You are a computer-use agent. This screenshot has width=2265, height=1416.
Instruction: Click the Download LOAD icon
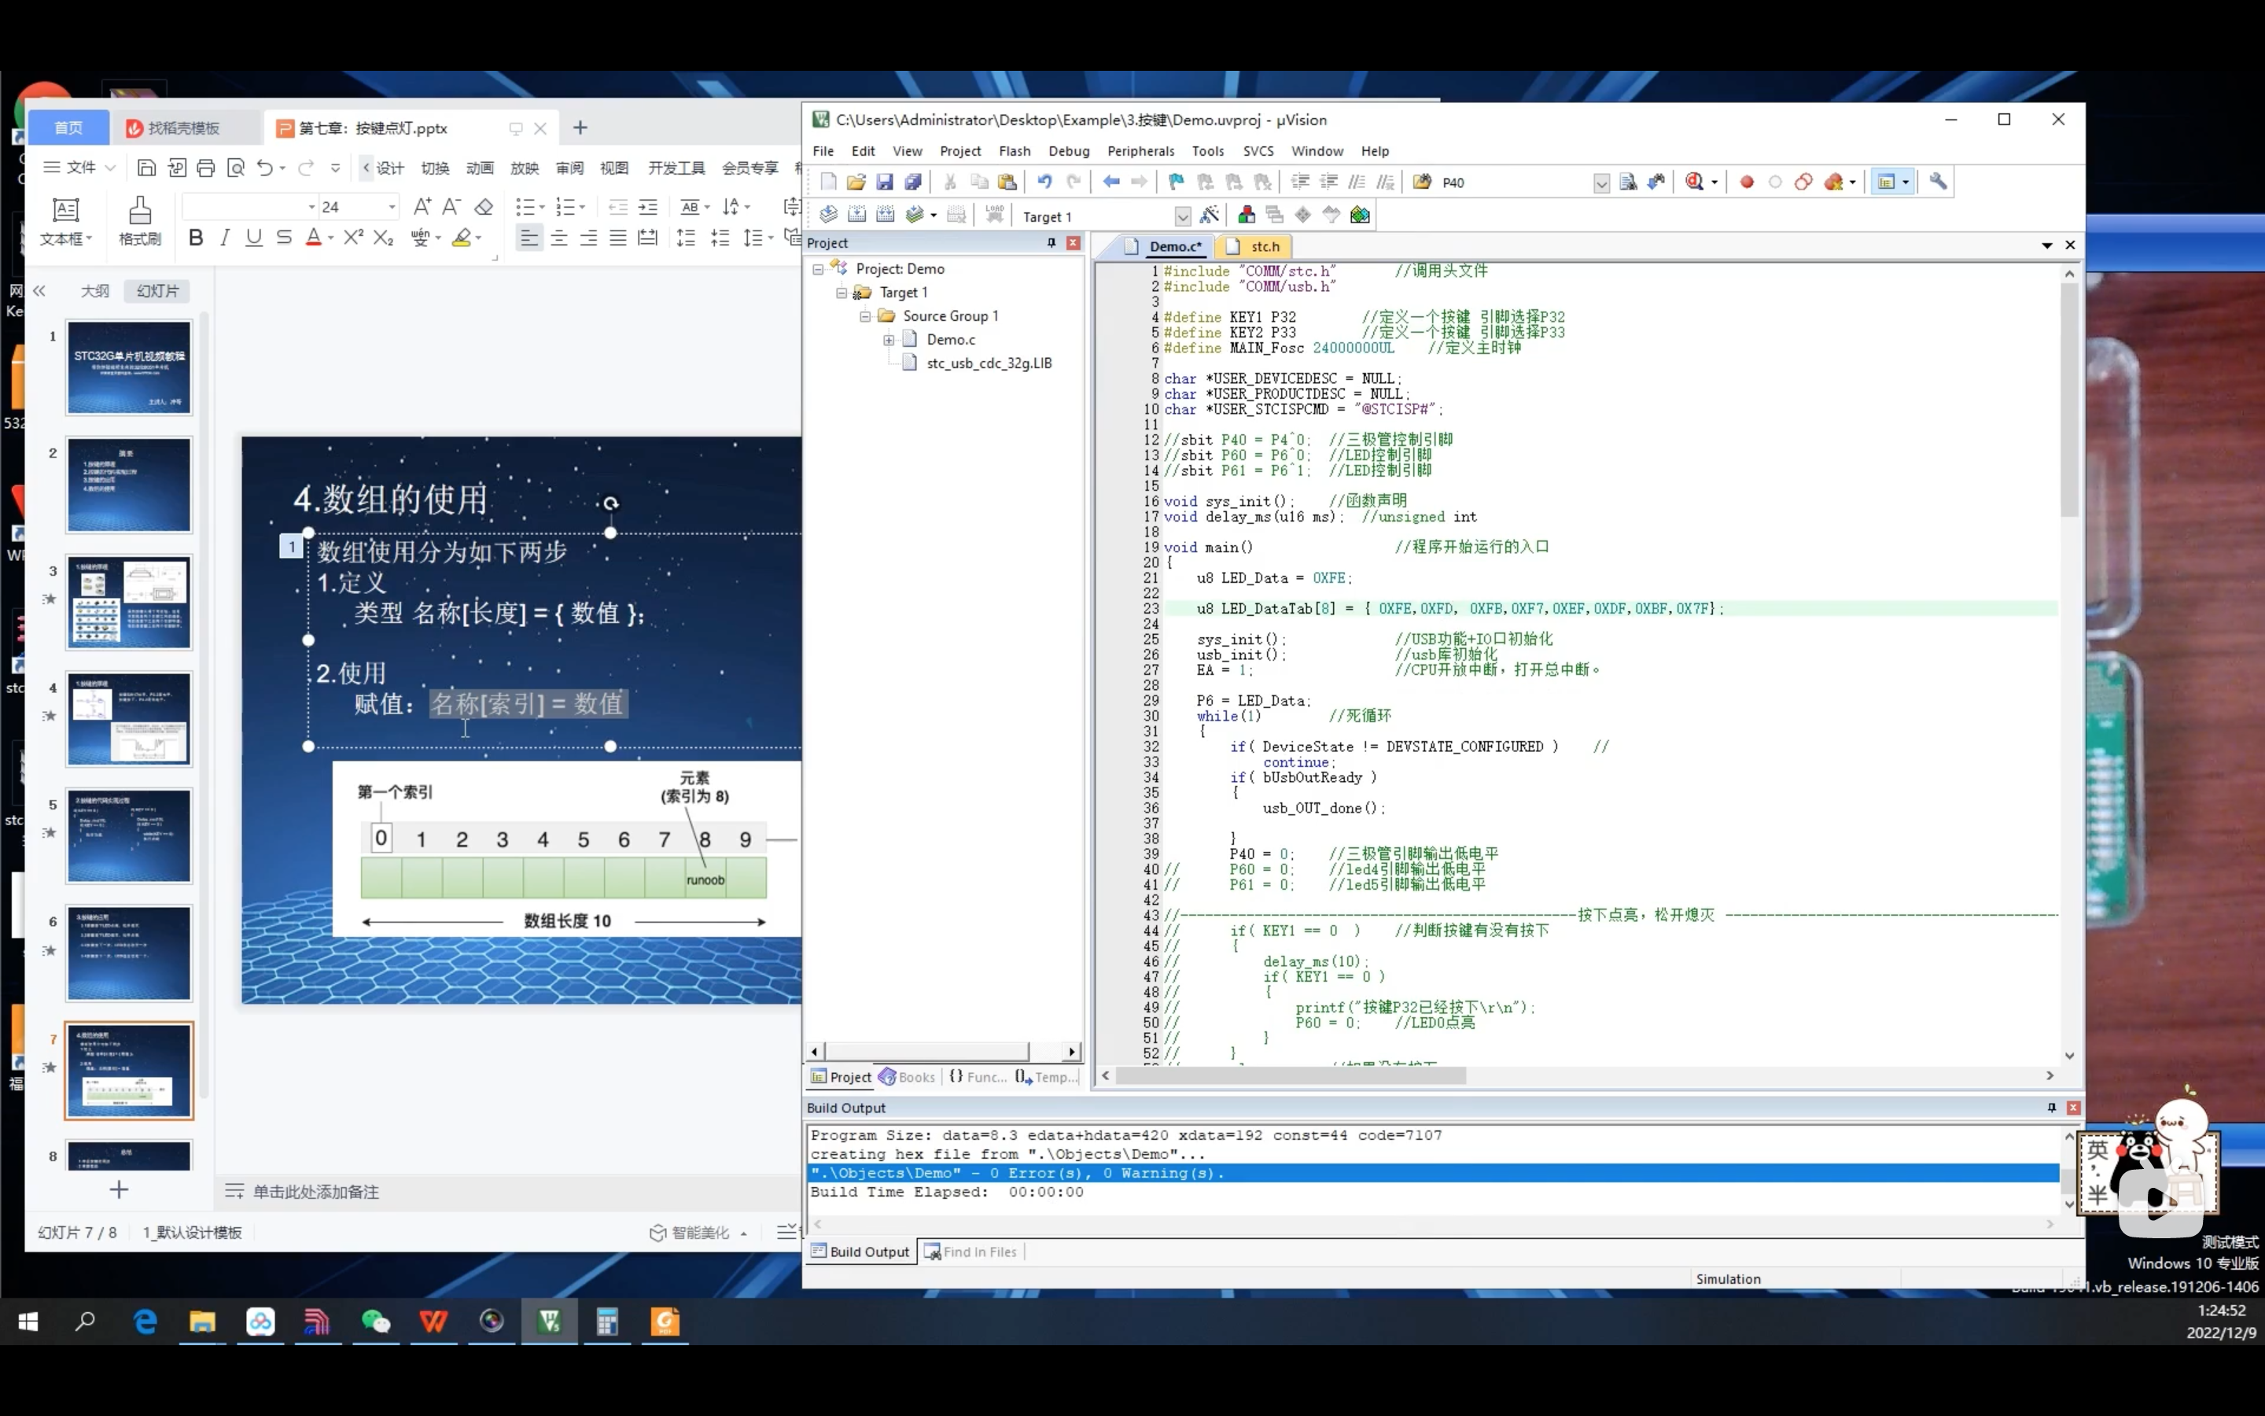click(x=994, y=216)
